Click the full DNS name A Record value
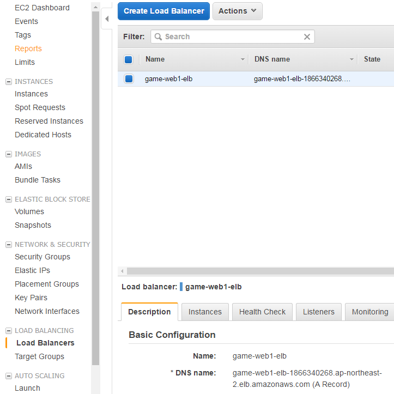This screenshot has height=394, width=394. tap(307, 379)
